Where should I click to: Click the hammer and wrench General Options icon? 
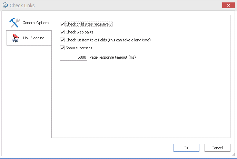pyautogui.click(x=14, y=23)
